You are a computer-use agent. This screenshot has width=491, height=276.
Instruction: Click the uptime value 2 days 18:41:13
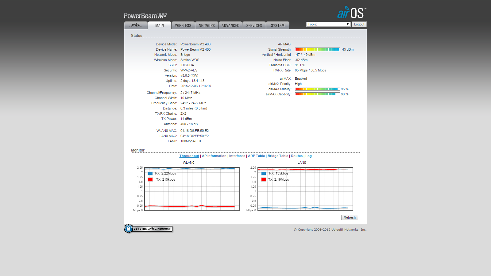192,81
